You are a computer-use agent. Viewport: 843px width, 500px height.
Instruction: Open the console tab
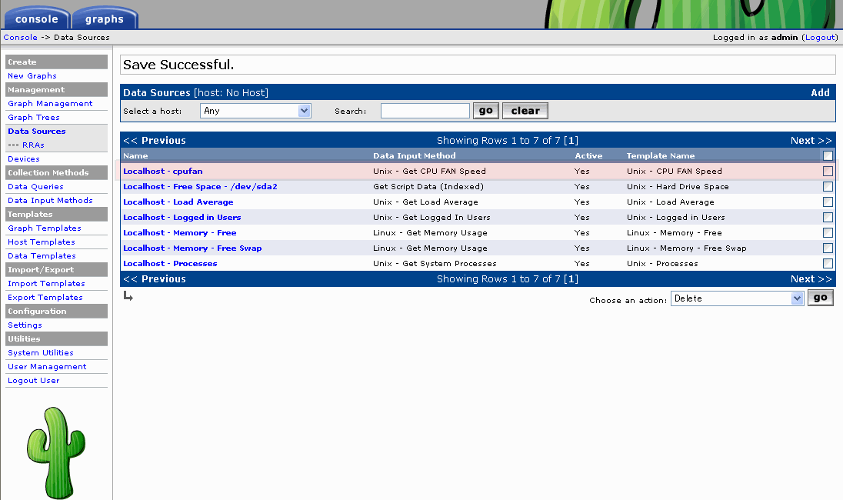click(36, 19)
